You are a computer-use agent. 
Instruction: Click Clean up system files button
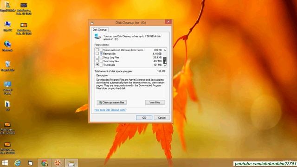[x=111, y=103]
